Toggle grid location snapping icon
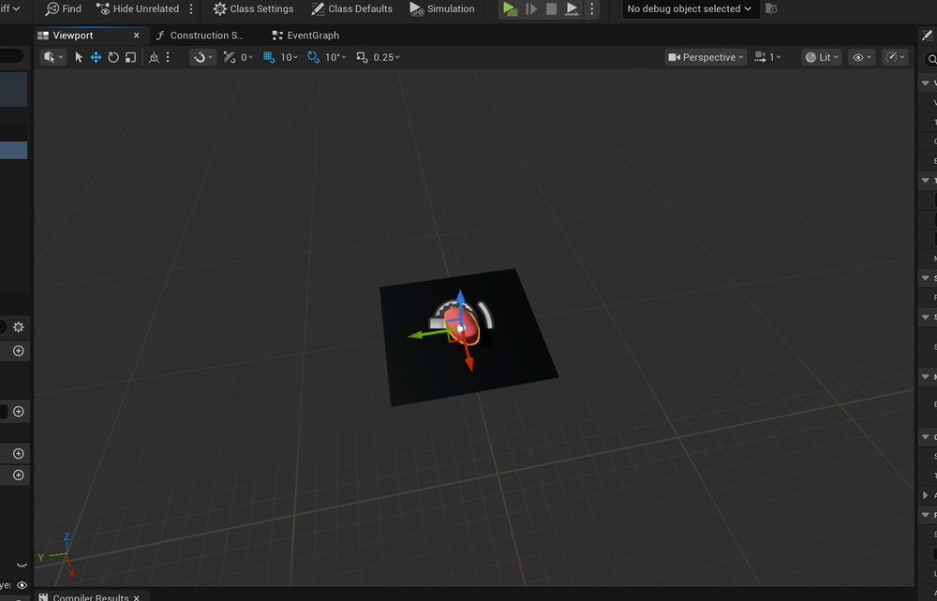Image resolution: width=937 pixels, height=601 pixels. 269,57
